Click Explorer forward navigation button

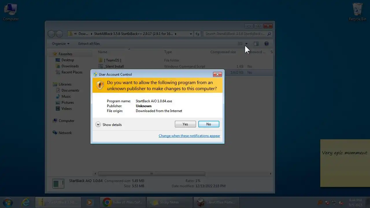pyautogui.click(x=59, y=34)
